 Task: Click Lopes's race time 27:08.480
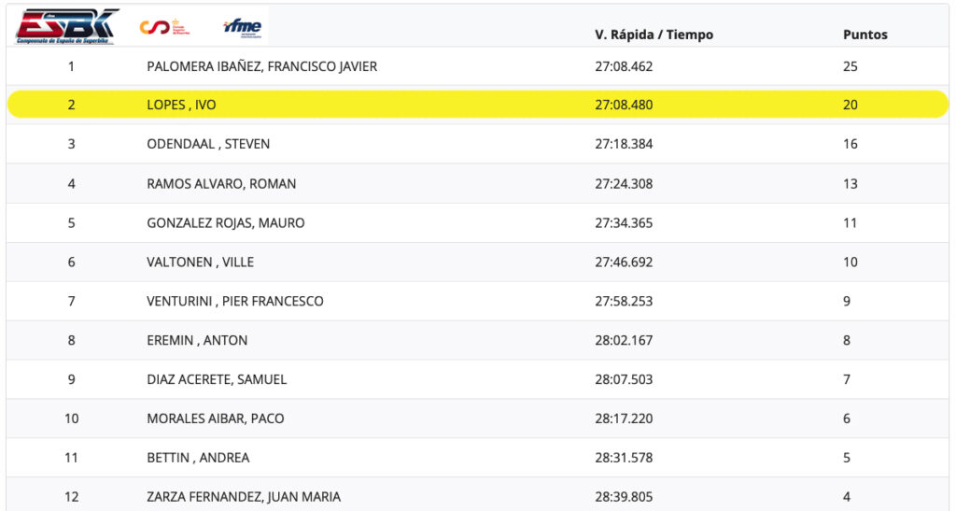coord(624,105)
